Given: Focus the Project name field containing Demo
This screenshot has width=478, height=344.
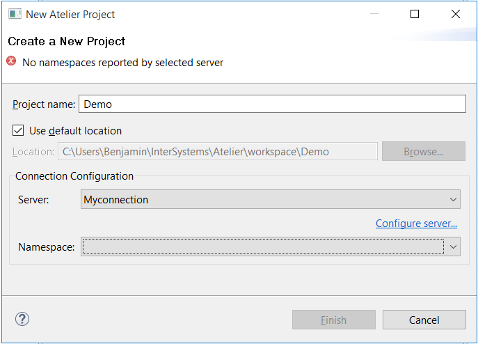Looking at the screenshot, I should [272, 104].
